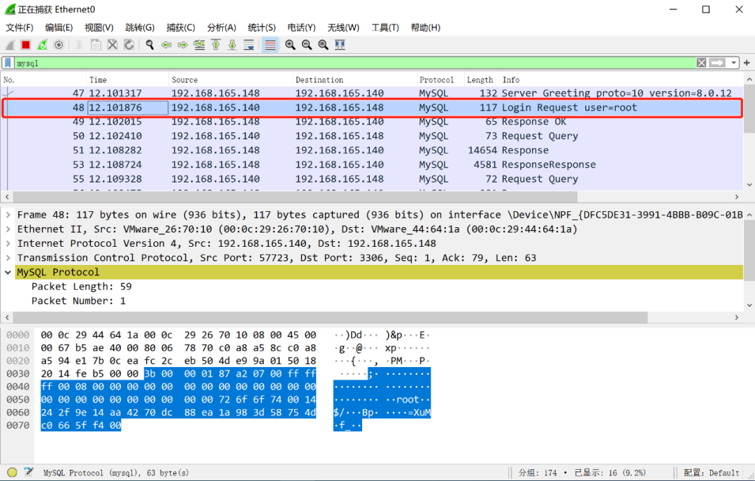Select packet 53 ResponseResponse row
The height and width of the screenshot is (481, 755).
point(372,165)
